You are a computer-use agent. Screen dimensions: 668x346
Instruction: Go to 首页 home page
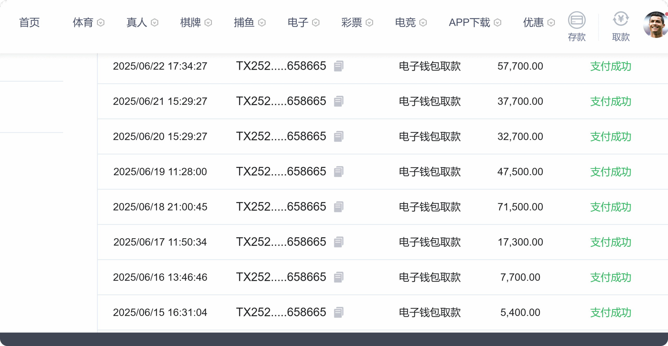pos(29,23)
